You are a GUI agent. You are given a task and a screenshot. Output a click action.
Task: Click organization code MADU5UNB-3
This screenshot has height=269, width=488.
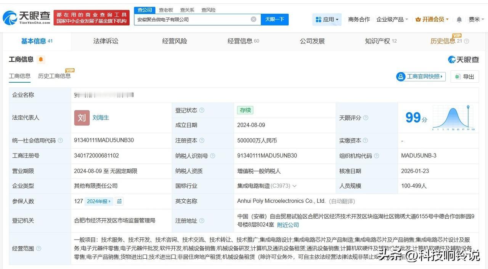[x=419, y=156]
